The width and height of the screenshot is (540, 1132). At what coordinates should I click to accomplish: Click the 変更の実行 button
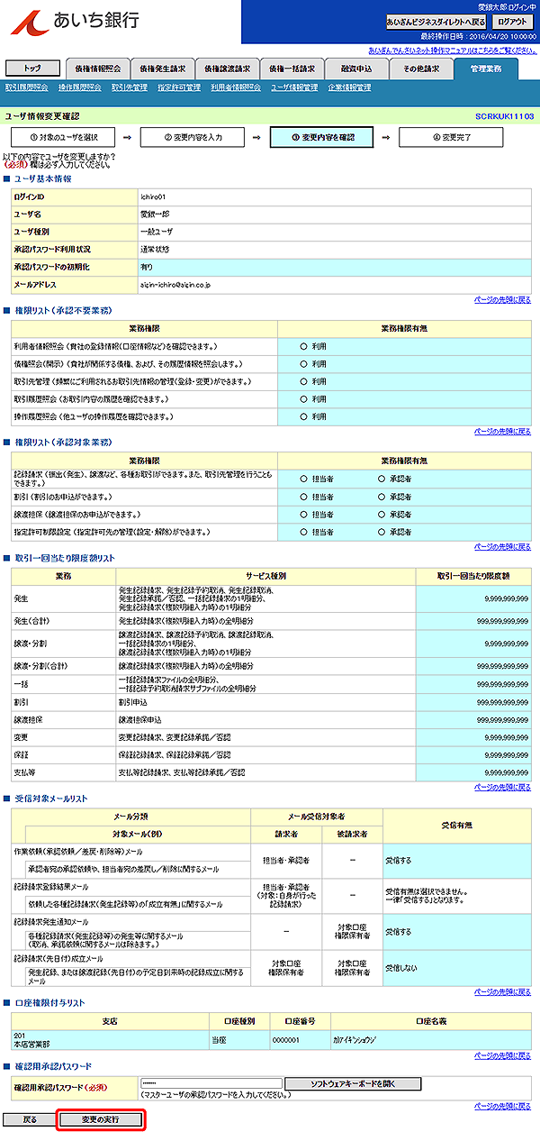(100, 1119)
